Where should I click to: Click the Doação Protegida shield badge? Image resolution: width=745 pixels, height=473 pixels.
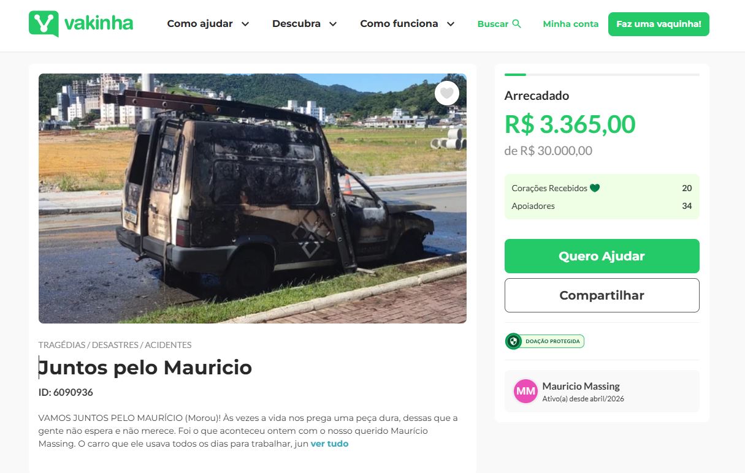tap(544, 341)
